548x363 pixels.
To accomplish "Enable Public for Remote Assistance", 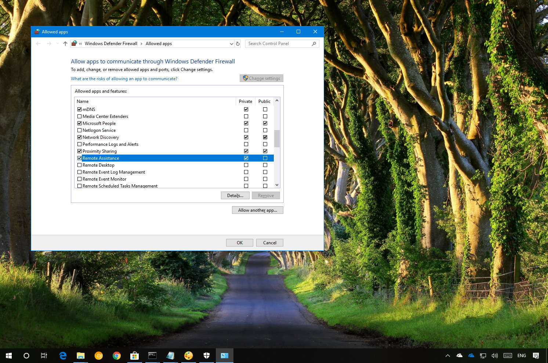I will coord(265,158).
